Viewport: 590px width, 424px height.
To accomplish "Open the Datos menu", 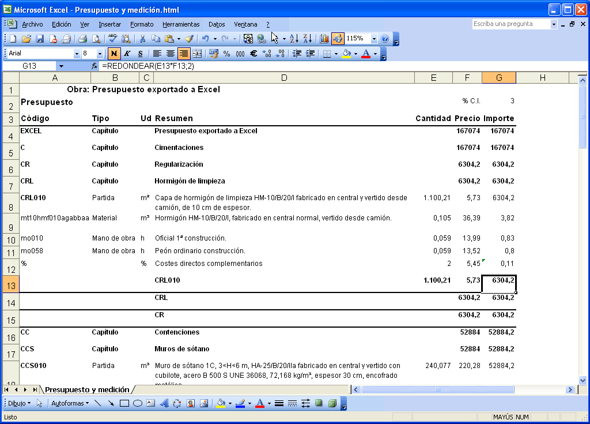I will 217,24.
